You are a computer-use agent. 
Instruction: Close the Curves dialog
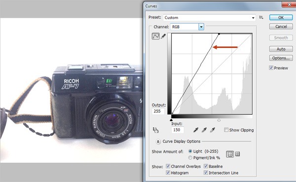pyautogui.click(x=289, y=4)
